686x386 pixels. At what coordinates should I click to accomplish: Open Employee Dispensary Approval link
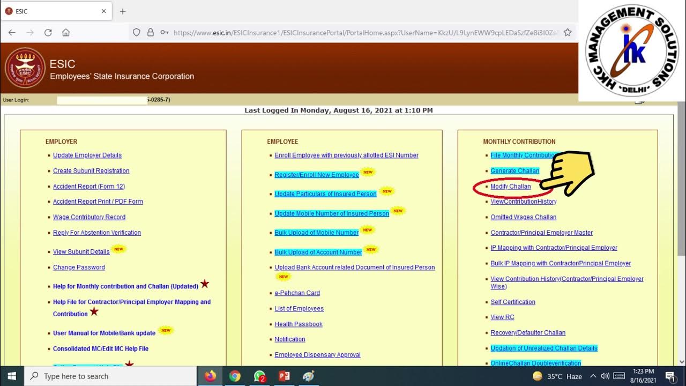pyautogui.click(x=317, y=355)
